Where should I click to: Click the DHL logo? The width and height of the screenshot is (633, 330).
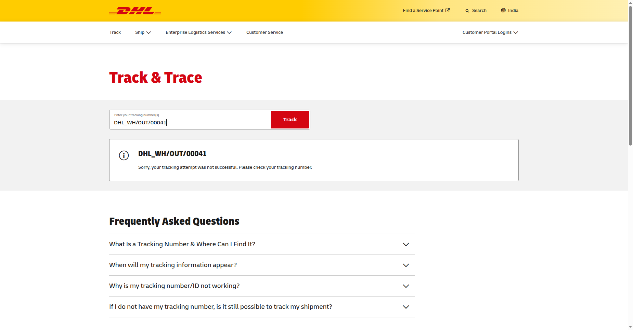coord(135,11)
